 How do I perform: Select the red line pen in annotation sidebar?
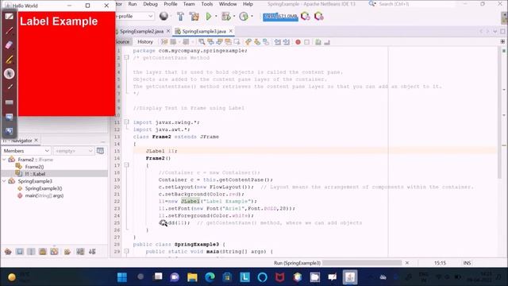(9, 31)
